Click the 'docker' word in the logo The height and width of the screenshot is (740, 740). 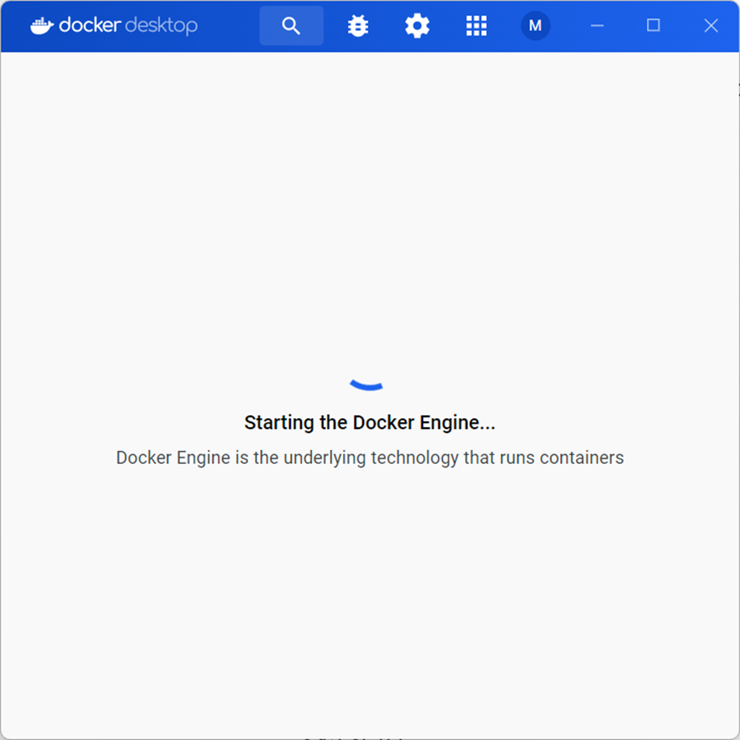point(90,25)
